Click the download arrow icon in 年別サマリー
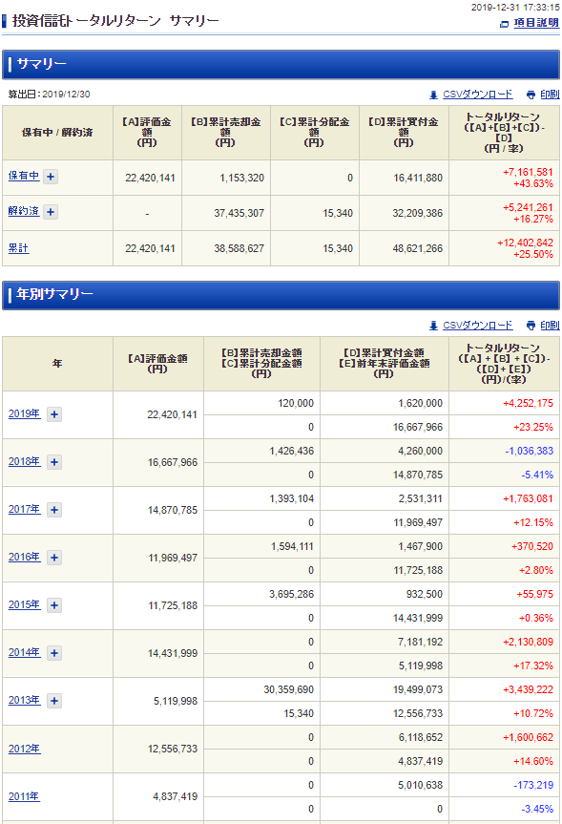The width and height of the screenshot is (562, 824). pos(433,326)
